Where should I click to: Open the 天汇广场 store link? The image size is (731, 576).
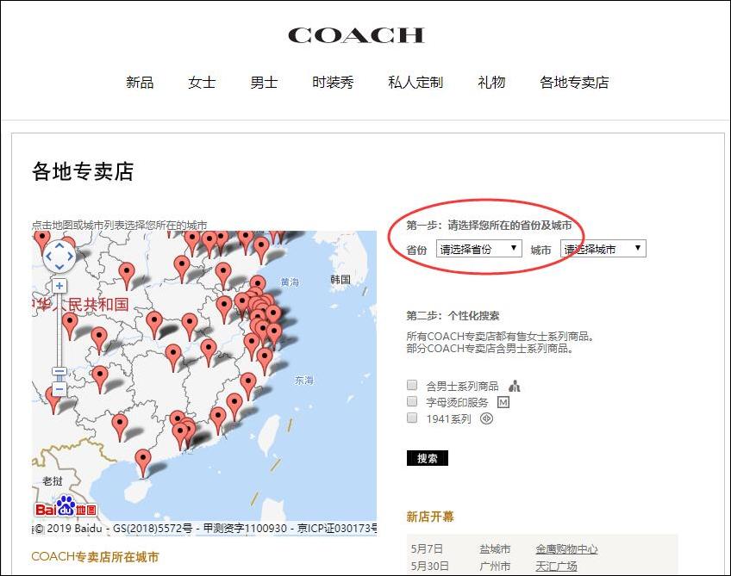pos(556,567)
